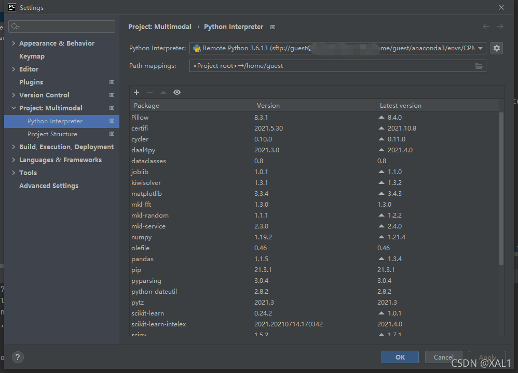Click the Version column header

[315, 106]
